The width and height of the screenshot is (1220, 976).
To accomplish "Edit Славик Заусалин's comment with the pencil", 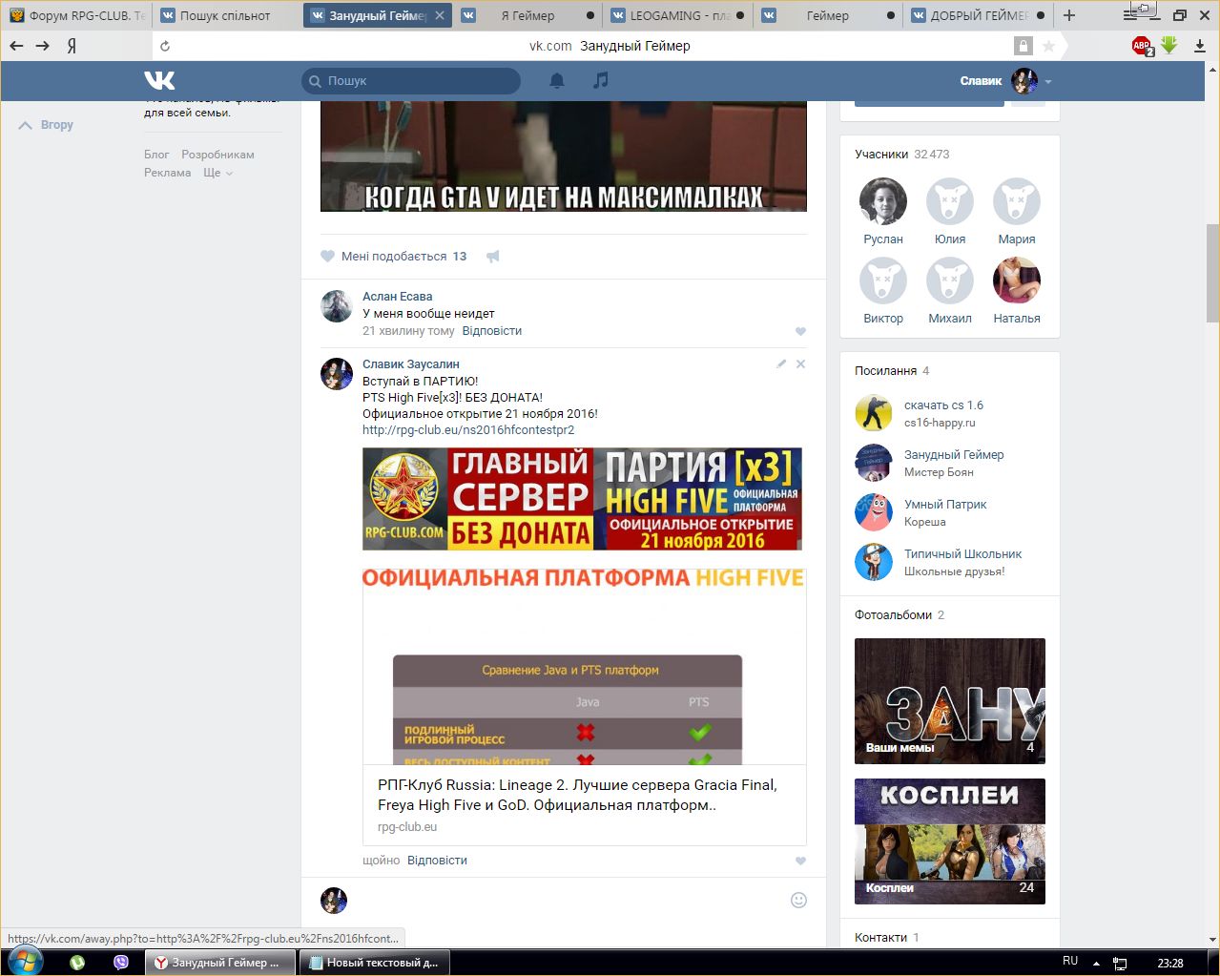I will pyautogui.click(x=781, y=363).
